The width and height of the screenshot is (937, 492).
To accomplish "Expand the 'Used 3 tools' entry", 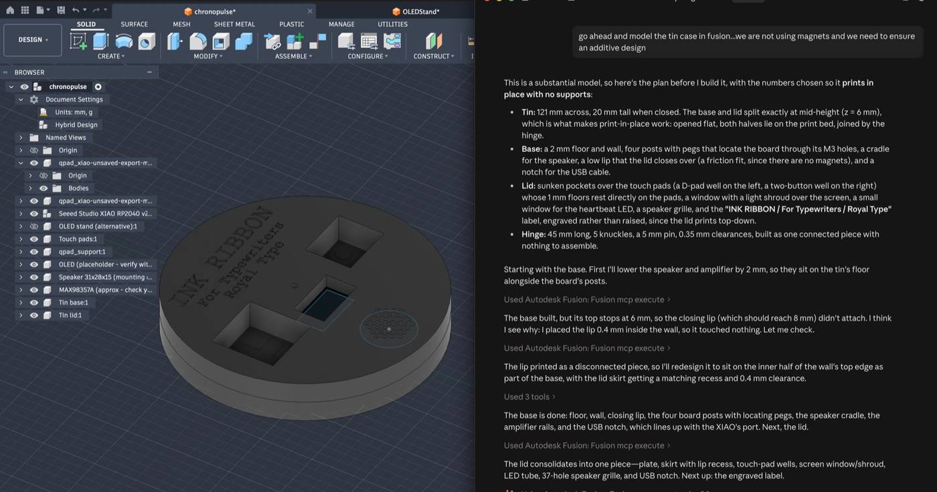I will tap(529, 397).
